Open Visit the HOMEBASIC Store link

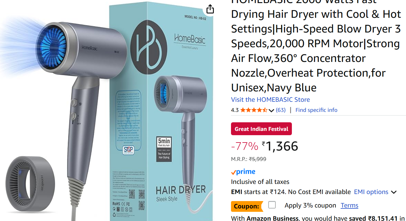[270, 100]
